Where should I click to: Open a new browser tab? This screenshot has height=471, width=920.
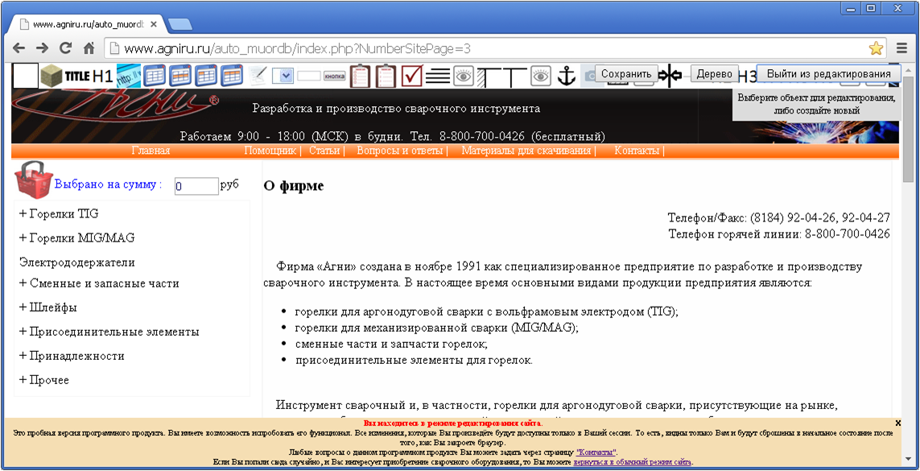179,25
